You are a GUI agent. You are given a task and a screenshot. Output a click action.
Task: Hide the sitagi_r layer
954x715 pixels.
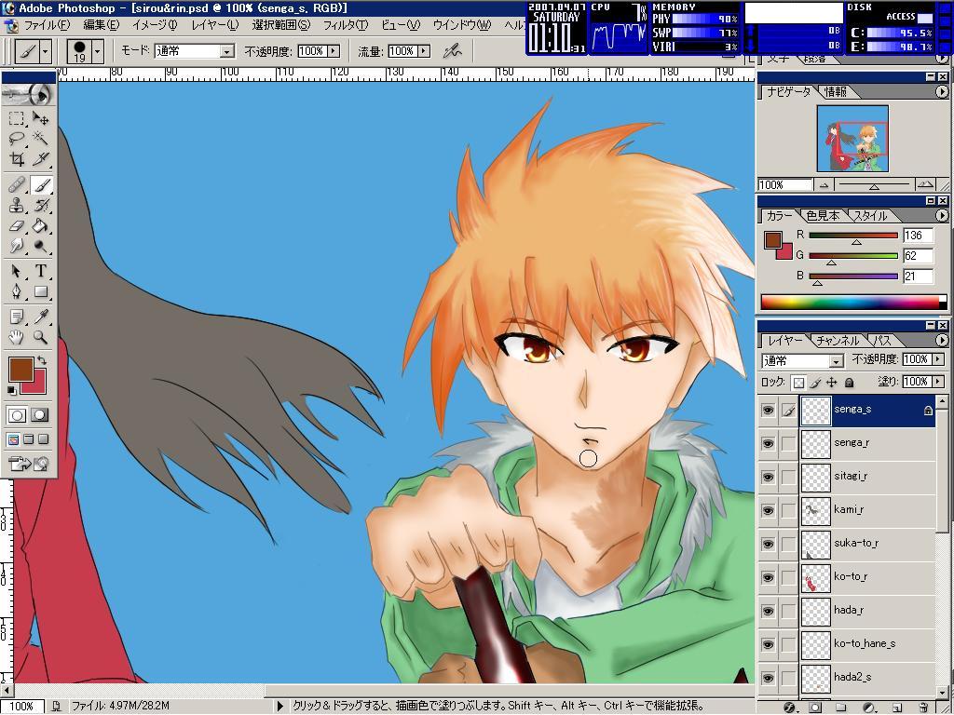tap(769, 478)
